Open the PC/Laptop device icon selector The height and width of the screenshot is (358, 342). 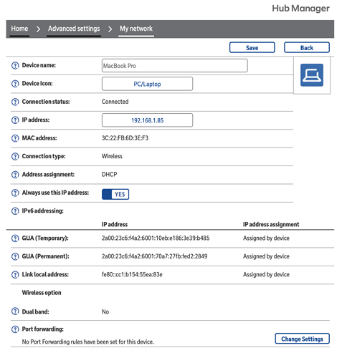(147, 84)
